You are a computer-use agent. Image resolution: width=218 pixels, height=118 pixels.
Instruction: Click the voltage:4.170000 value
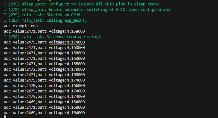(x=67, y=69)
